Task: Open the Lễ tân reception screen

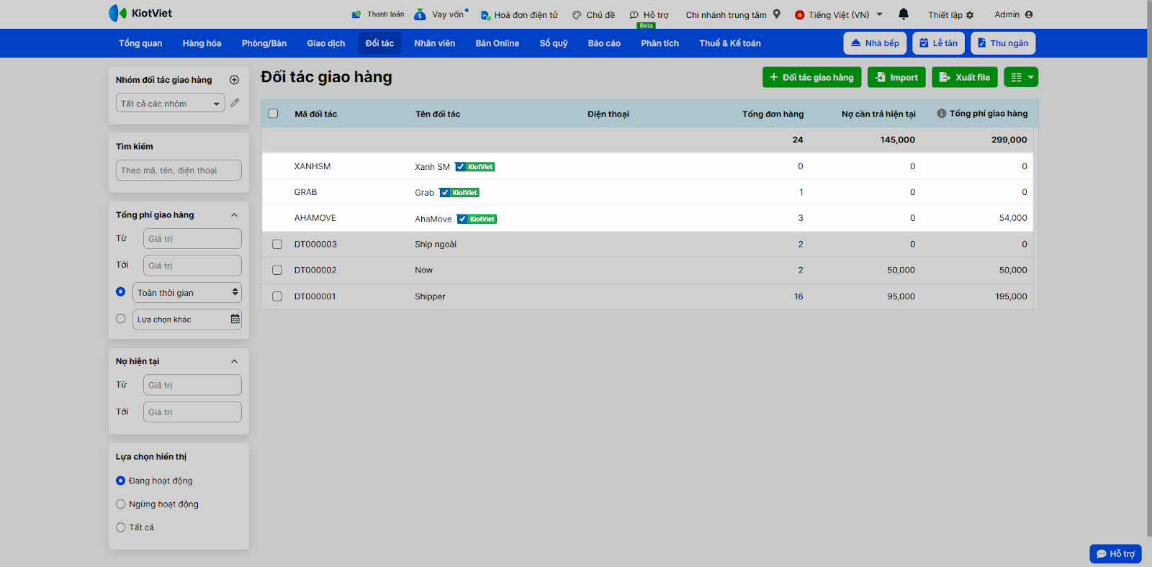Action: (939, 43)
